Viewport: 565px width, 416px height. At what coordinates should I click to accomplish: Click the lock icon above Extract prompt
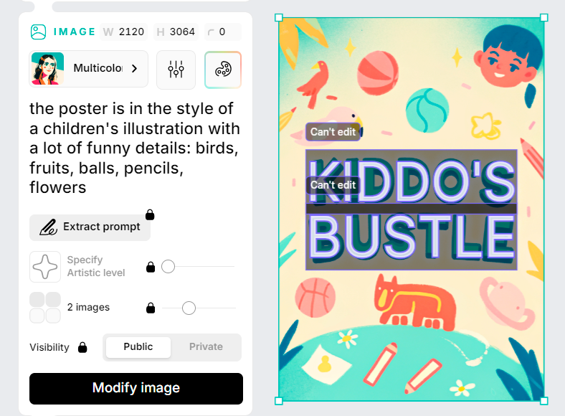150,214
